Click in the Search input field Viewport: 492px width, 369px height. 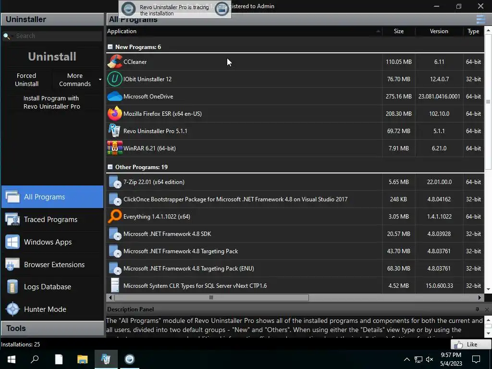pos(58,36)
